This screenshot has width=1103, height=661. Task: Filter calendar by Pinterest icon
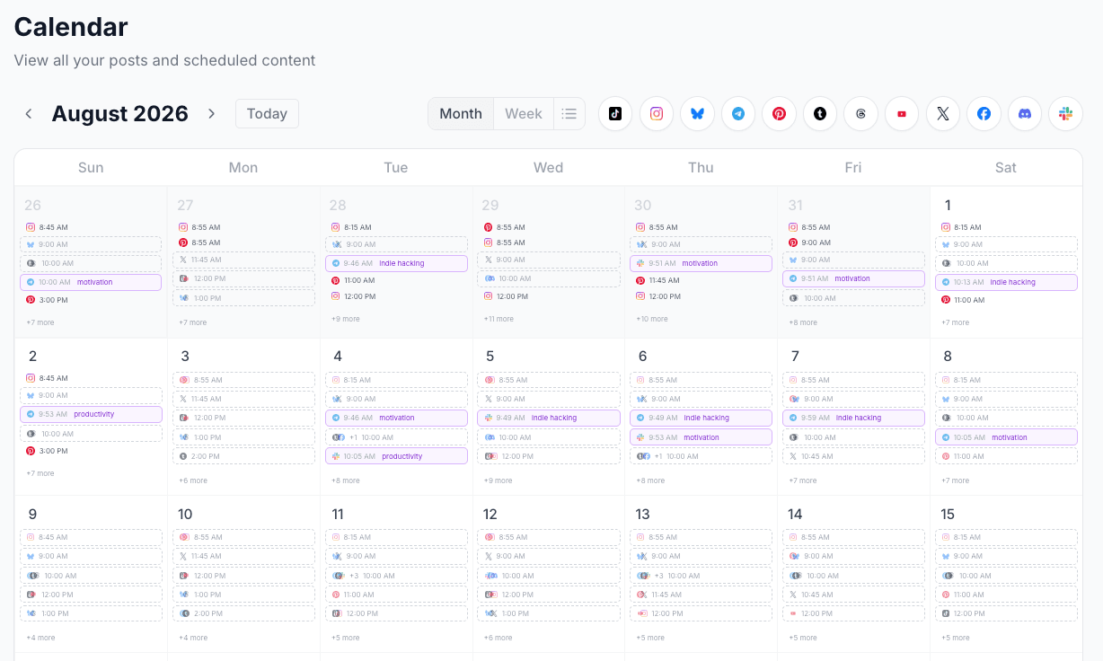(x=779, y=114)
